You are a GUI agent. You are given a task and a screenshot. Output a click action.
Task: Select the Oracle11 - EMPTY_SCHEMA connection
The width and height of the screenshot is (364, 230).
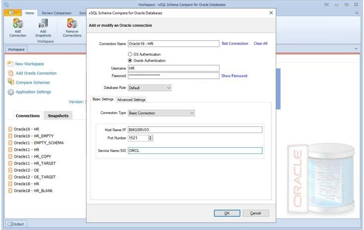tap(39, 143)
